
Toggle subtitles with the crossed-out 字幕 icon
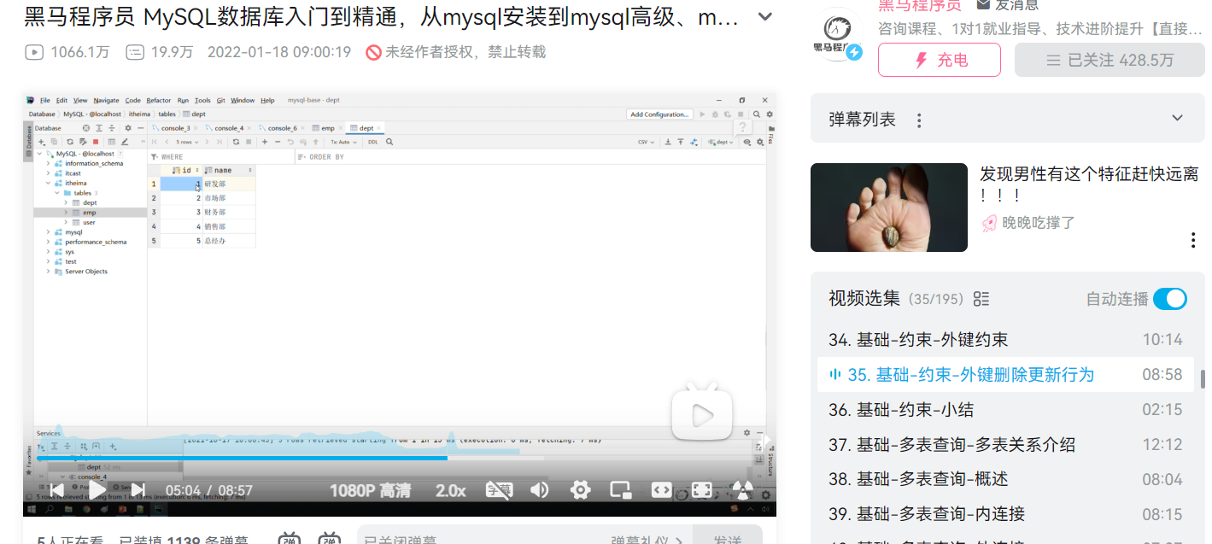[499, 489]
